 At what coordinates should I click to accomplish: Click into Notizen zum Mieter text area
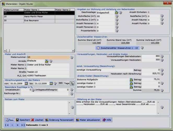(x=36, y=108)
